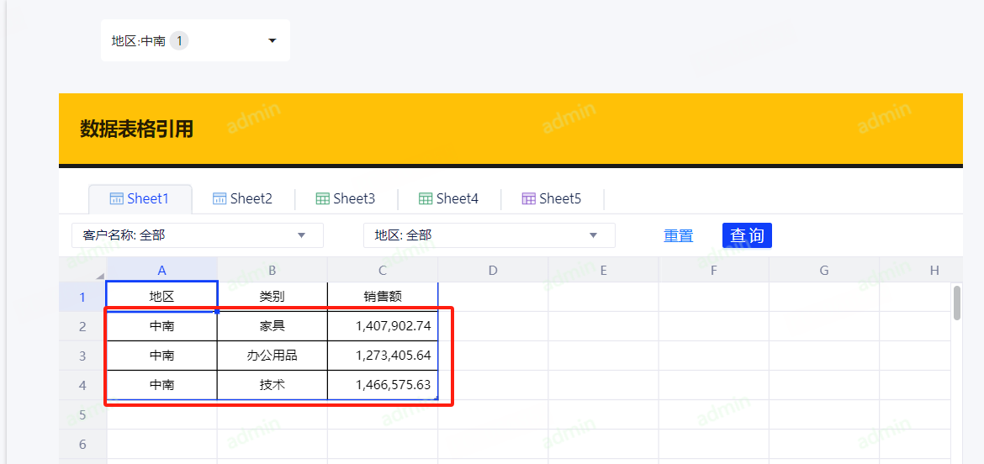Click the green Sheet4 grid icon

tap(426, 199)
